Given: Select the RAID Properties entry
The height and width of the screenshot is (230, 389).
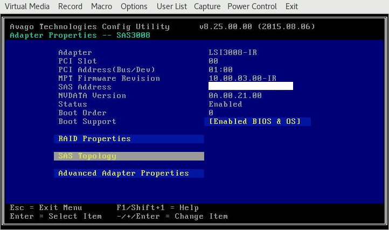Looking at the screenshot, I should tap(129, 139).
